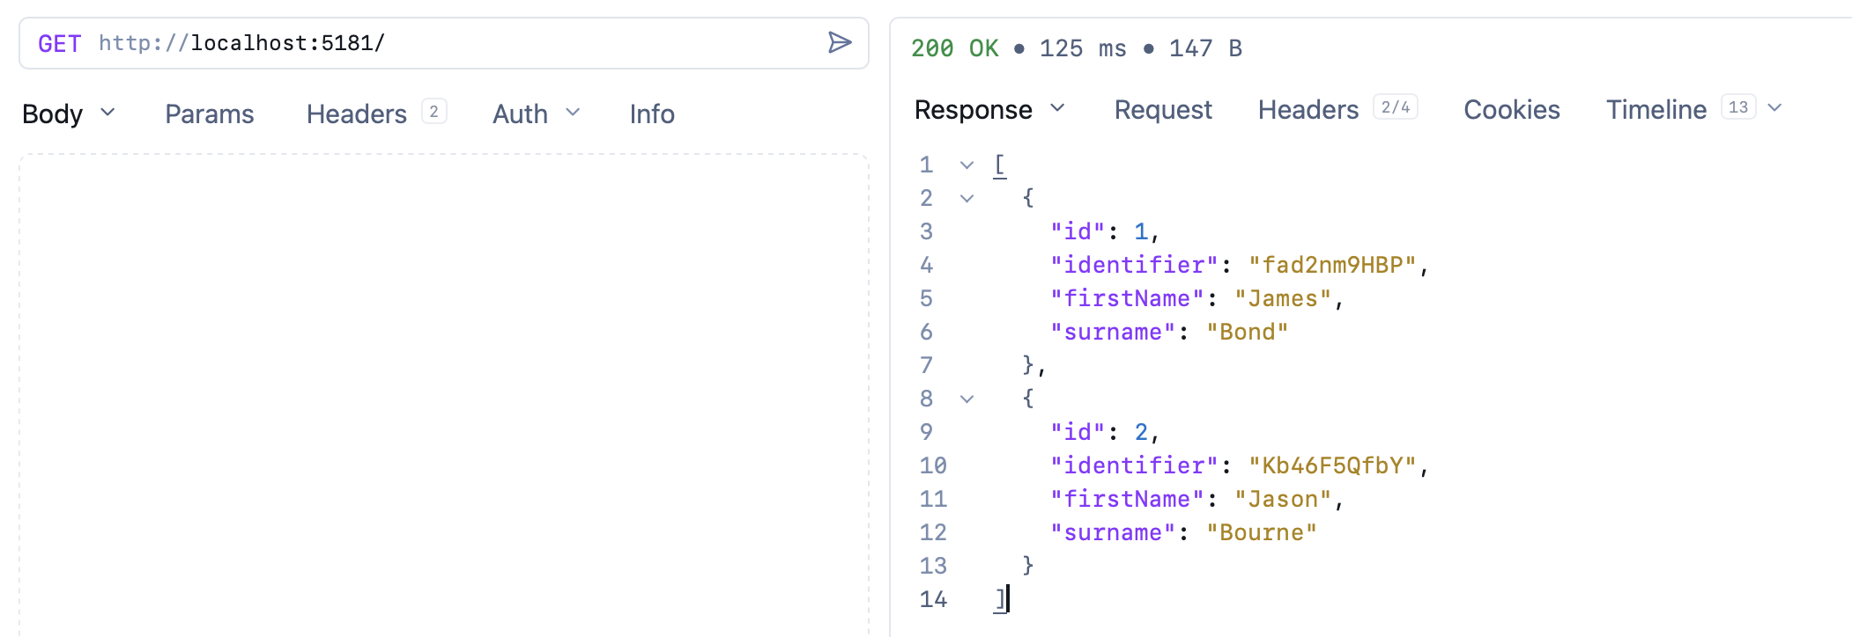Open the Body type dropdown
Viewport: 1852px width, 637px height.
coord(69,113)
